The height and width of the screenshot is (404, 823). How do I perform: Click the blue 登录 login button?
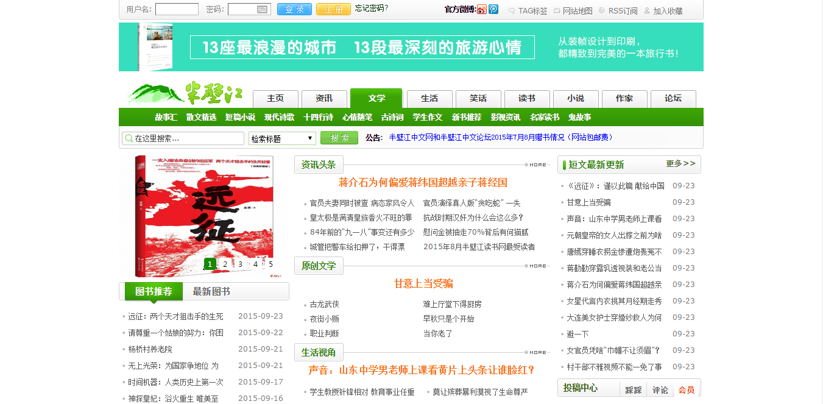point(294,9)
